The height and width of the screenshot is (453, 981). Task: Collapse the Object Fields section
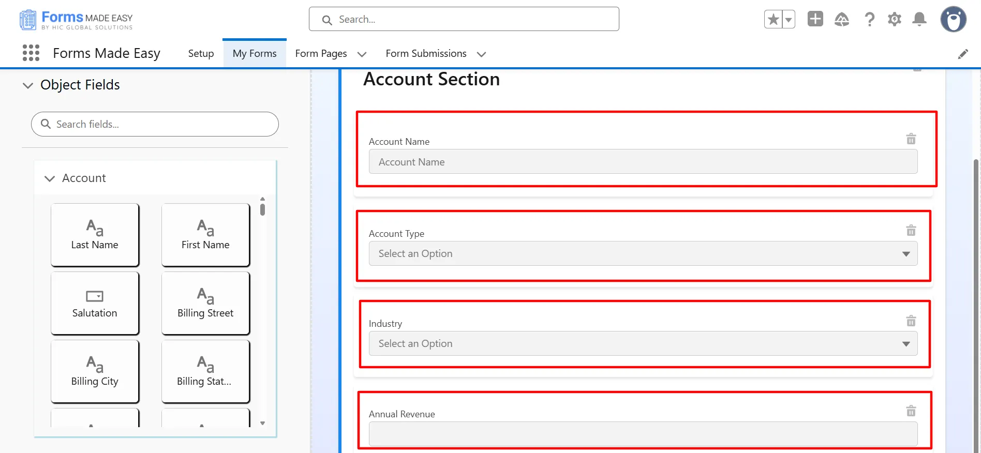click(28, 85)
